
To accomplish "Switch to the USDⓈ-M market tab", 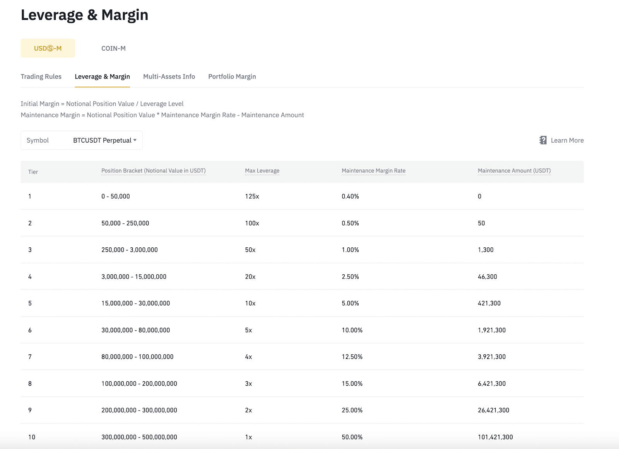I will pos(48,48).
